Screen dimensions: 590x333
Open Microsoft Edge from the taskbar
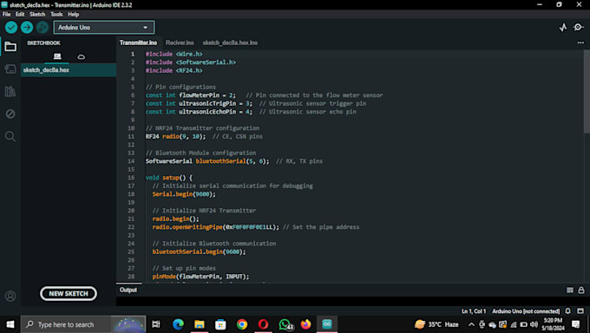[x=178, y=324]
